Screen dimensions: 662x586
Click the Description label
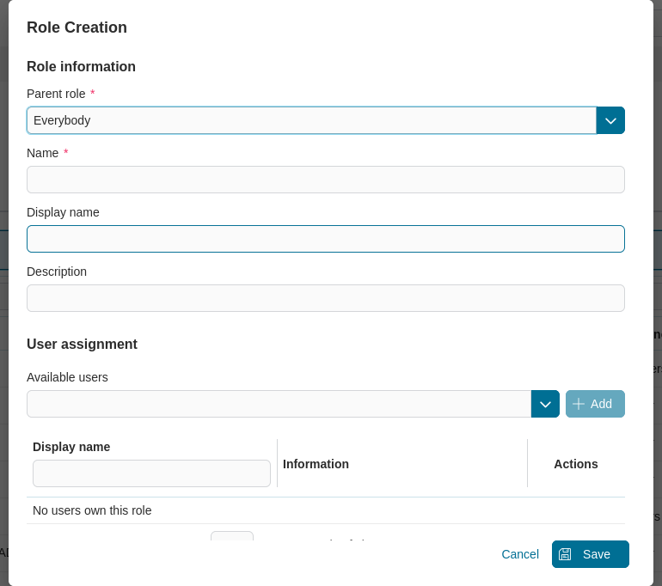57,272
